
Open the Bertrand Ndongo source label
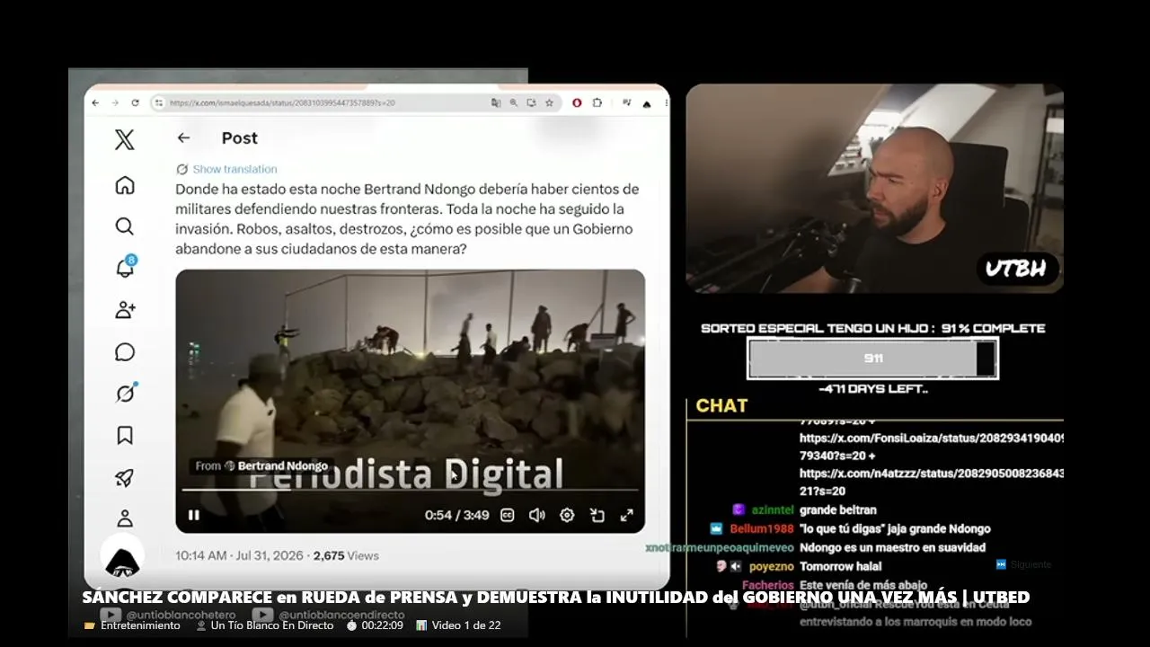click(x=261, y=465)
